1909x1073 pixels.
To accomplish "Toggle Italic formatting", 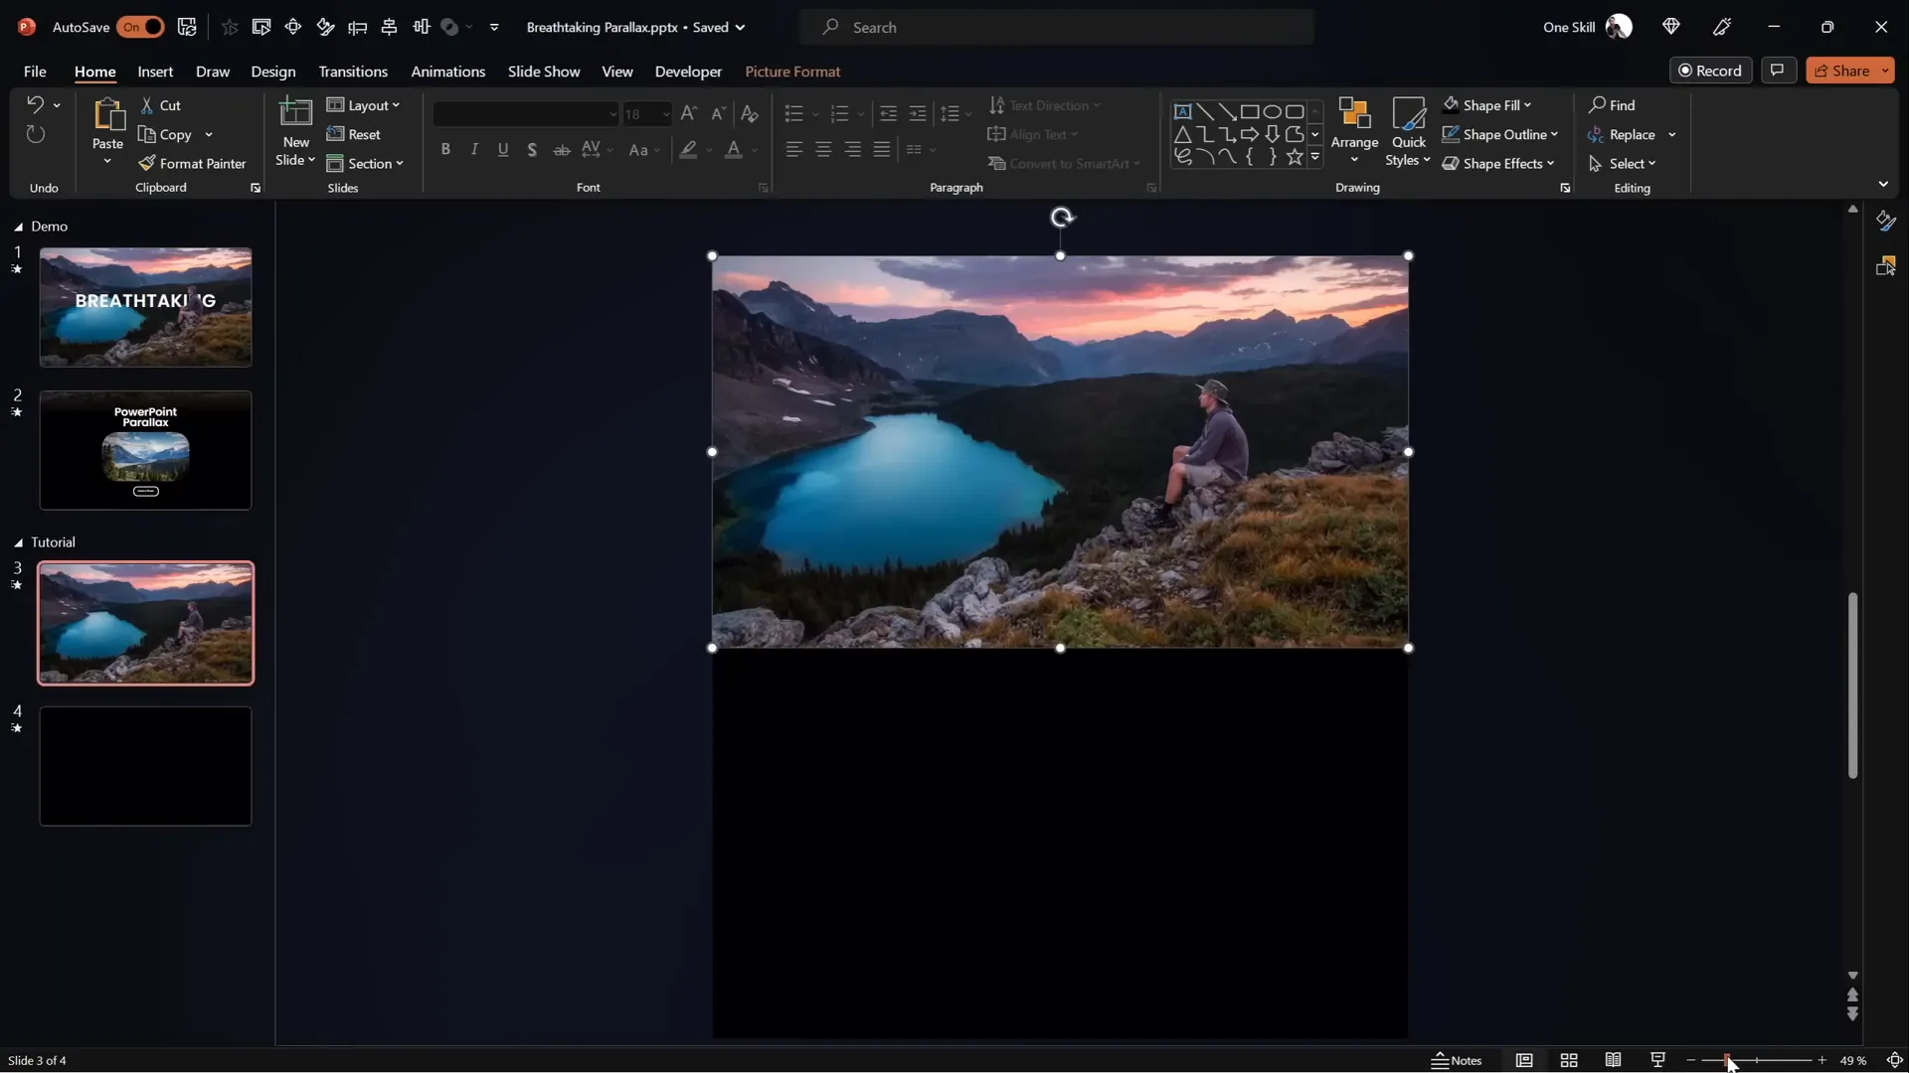I will (474, 149).
